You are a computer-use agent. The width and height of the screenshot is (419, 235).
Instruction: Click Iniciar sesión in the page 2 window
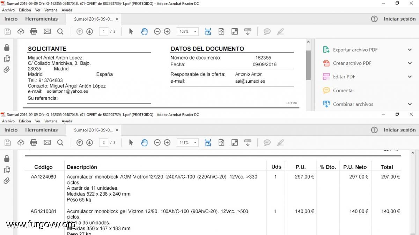(x=400, y=130)
